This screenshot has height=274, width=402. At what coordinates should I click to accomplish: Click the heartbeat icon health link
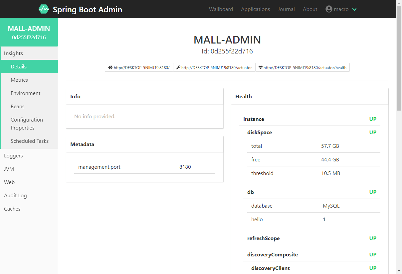tap(302, 67)
